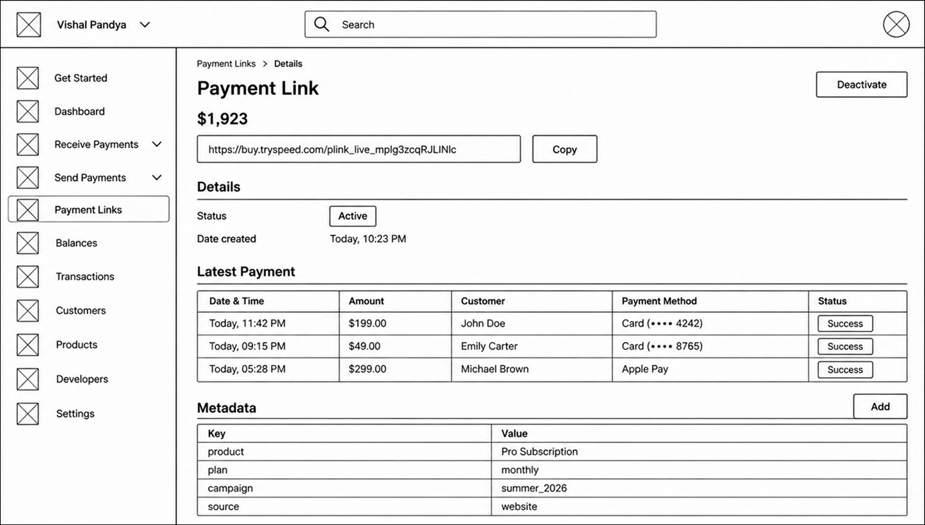This screenshot has width=925, height=525.
Task: Click the summer_2026 metadata value
Action: click(x=534, y=488)
